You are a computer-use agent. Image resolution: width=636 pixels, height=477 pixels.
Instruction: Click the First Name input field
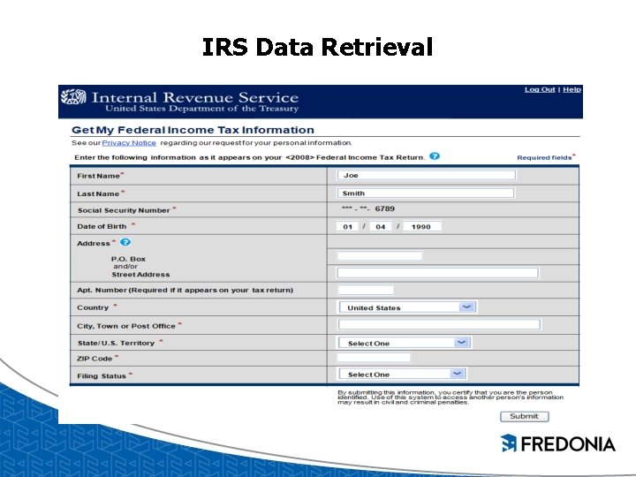point(427,175)
